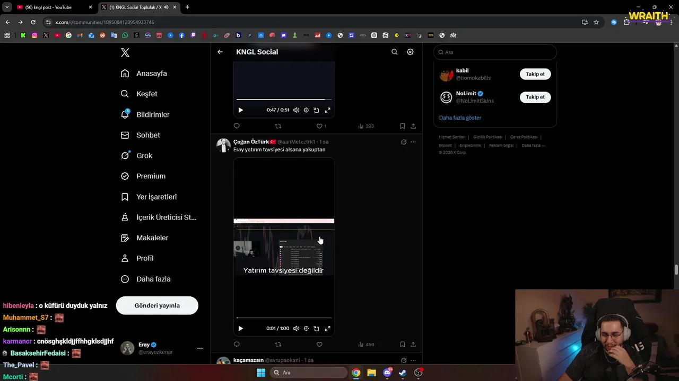Viewport: 679px width, 381px height.
Task: Open Premium page
Action: click(x=143, y=176)
